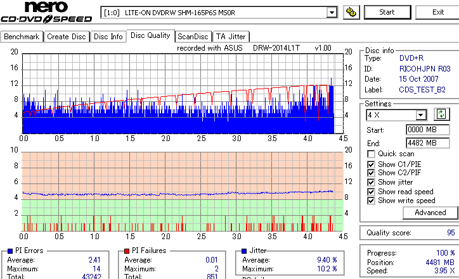
Task: Toggle Show C1/PIE checkbox
Action: coord(371,164)
